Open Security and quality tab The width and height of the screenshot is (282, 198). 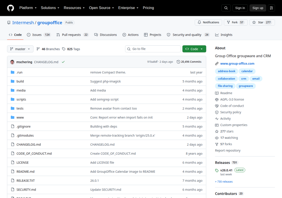[x=188, y=35]
